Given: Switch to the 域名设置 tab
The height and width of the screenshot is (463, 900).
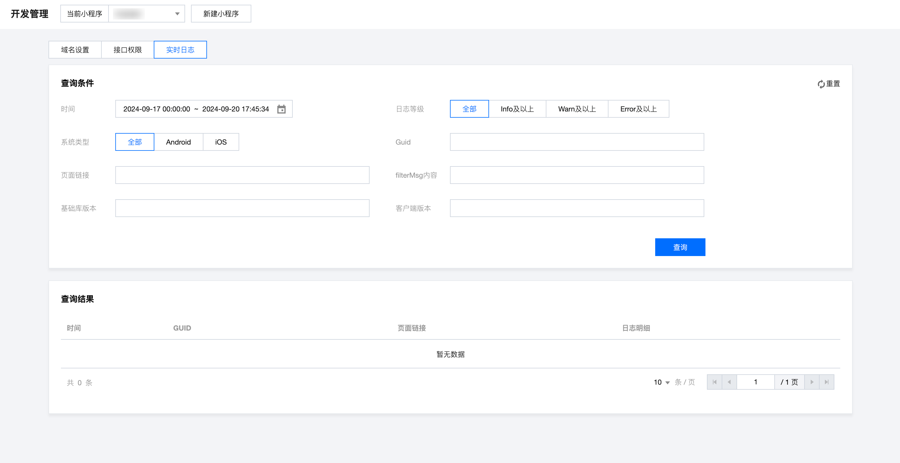Looking at the screenshot, I should click(75, 50).
